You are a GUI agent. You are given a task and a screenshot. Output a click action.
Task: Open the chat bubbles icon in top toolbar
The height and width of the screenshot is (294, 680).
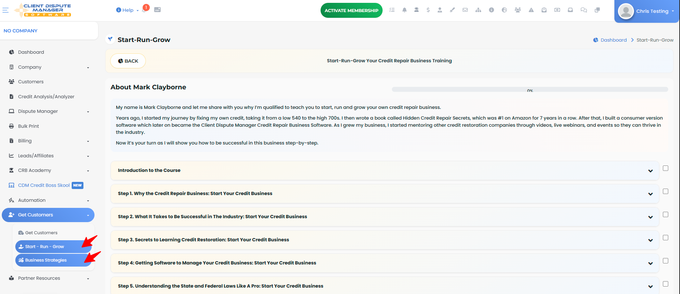[x=584, y=10]
